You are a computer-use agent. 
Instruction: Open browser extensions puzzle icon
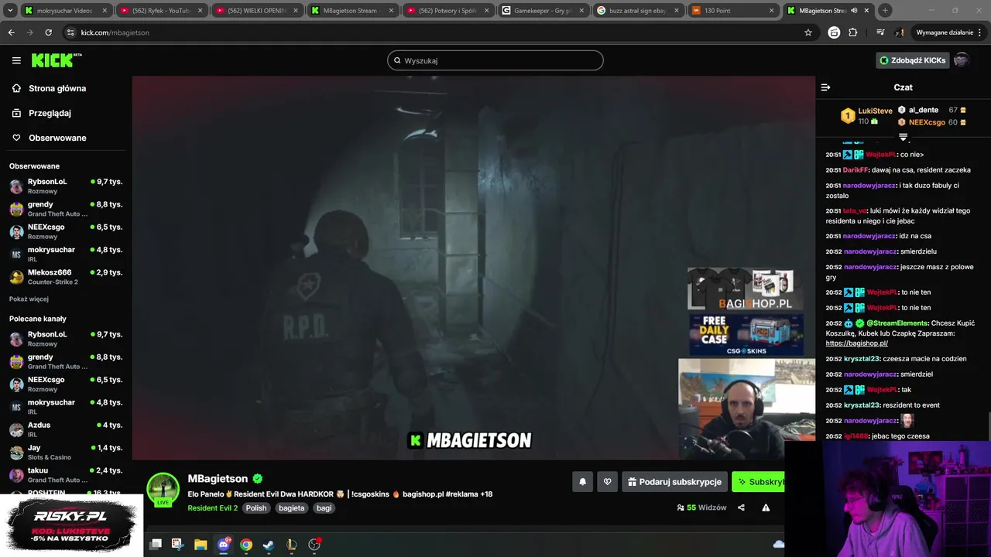tap(853, 32)
